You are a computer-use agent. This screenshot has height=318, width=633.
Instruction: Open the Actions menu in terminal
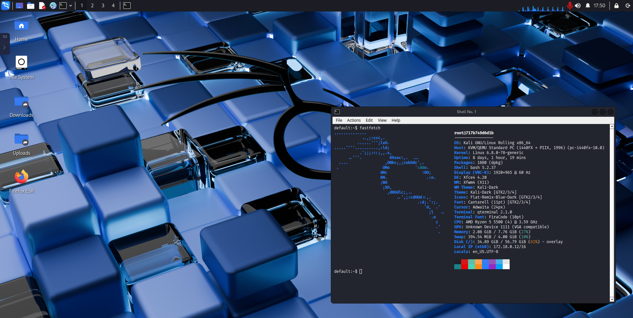[354, 120]
